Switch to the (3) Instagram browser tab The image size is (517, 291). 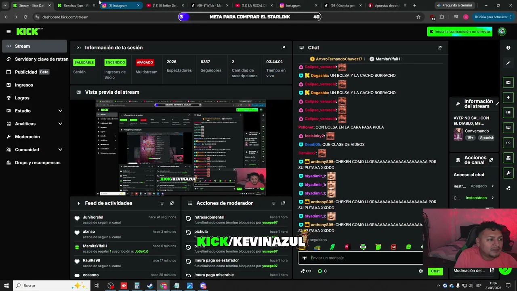tap(120, 6)
